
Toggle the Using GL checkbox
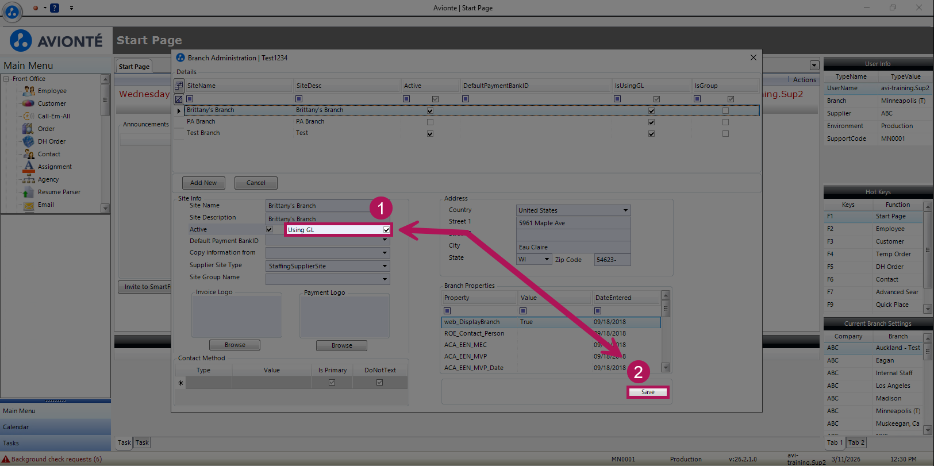pos(387,230)
